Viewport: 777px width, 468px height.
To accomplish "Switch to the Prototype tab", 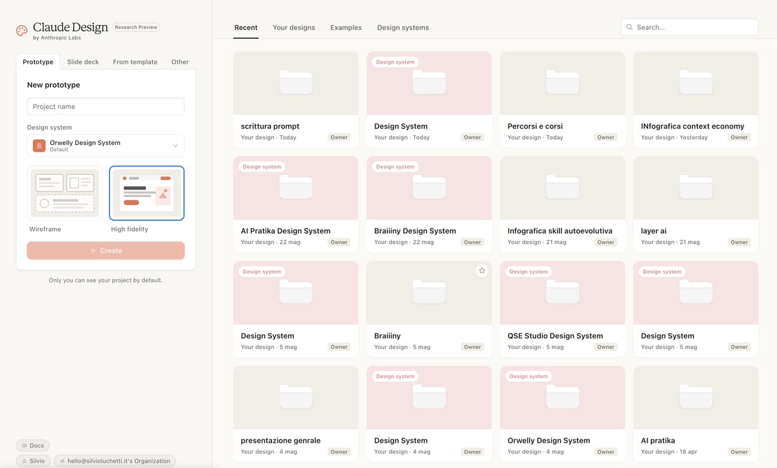I will (x=38, y=62).
